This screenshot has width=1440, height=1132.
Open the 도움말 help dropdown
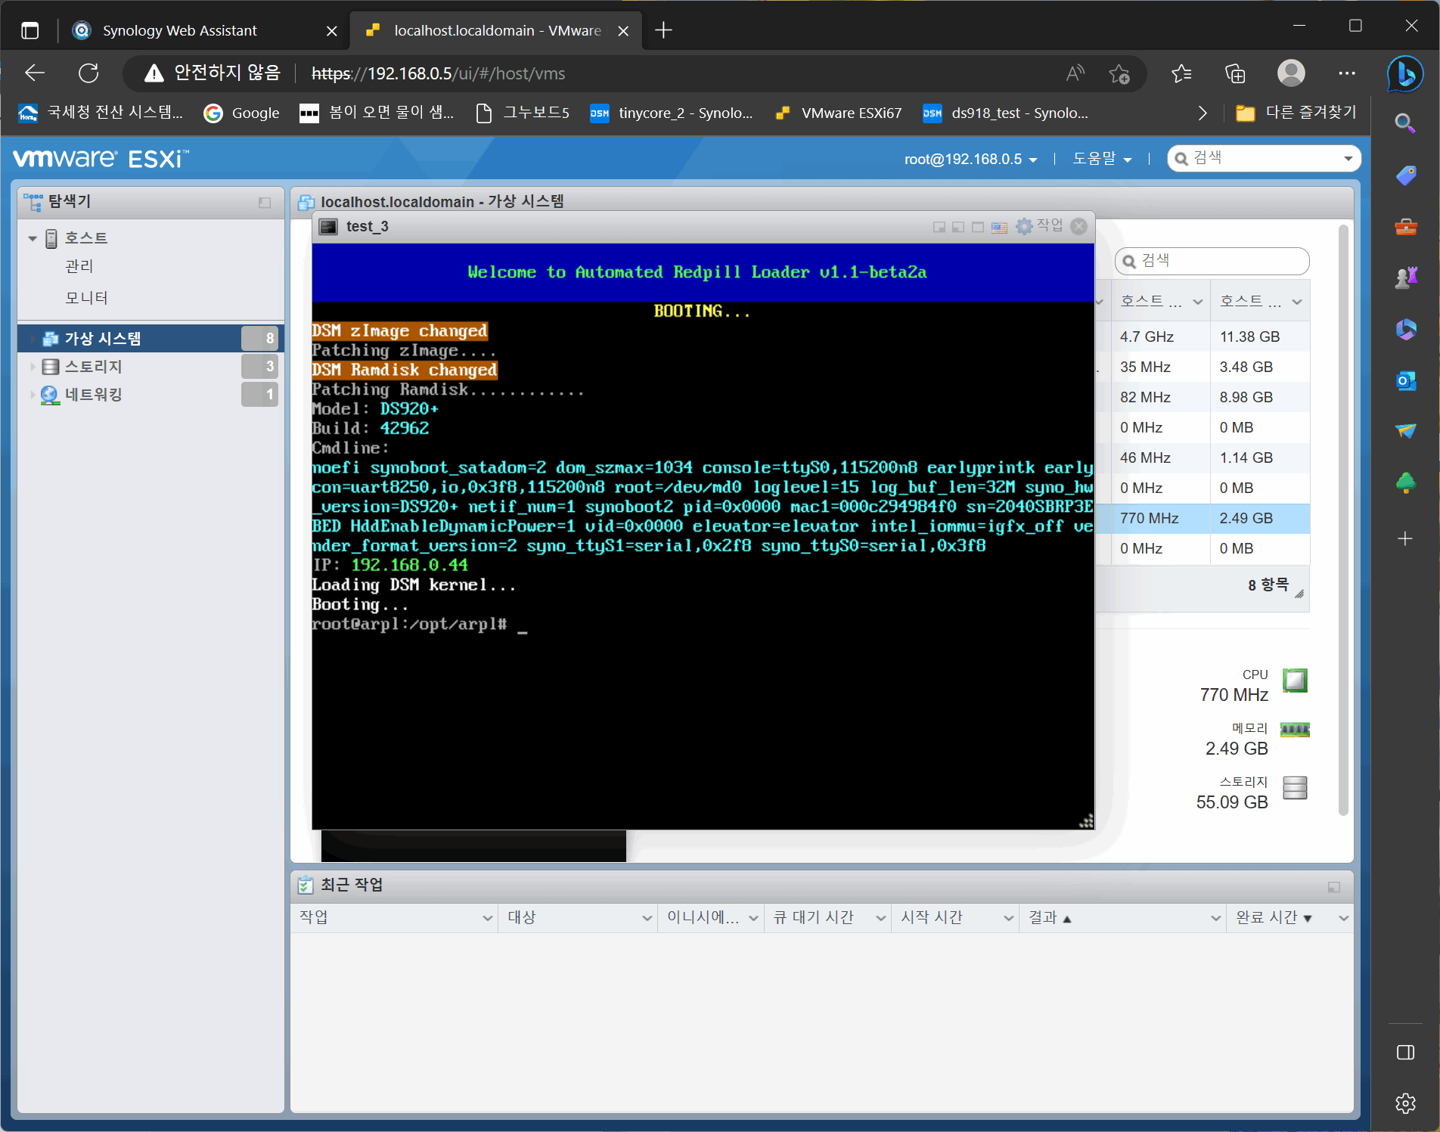tap(1102, 159)
